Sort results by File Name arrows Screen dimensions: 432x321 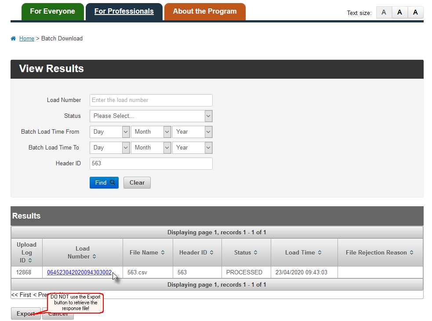tap(163, 252)
